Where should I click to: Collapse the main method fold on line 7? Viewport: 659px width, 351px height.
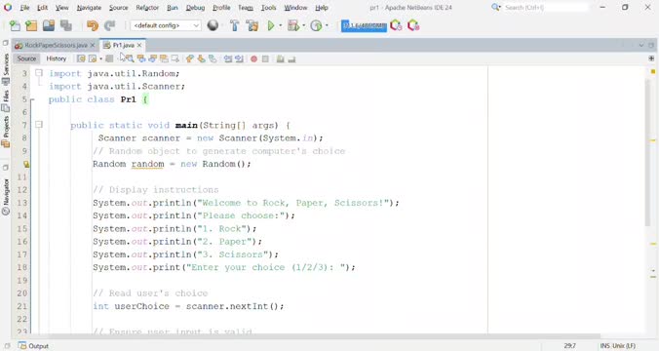(x=39, y=125)
